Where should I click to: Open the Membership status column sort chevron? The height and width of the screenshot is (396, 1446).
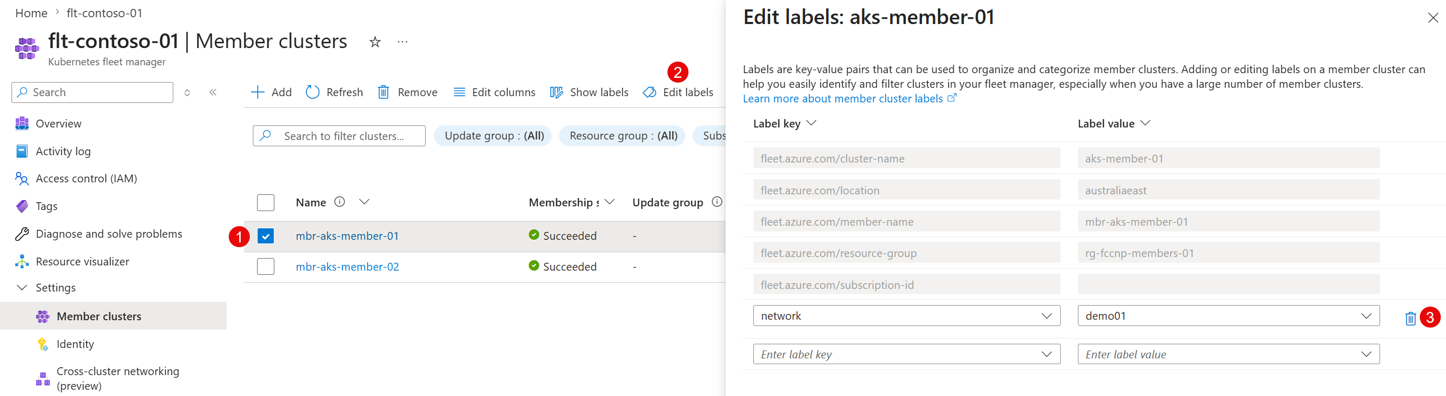609,202
